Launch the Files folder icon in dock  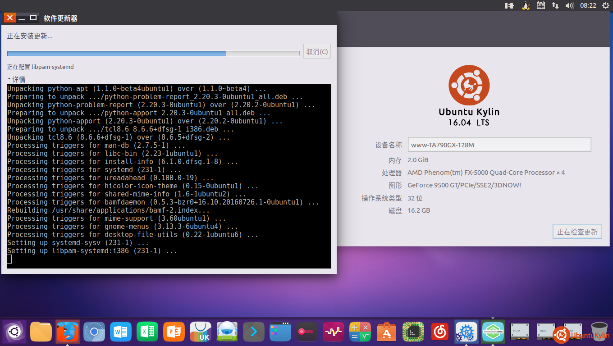pos(41,332)
